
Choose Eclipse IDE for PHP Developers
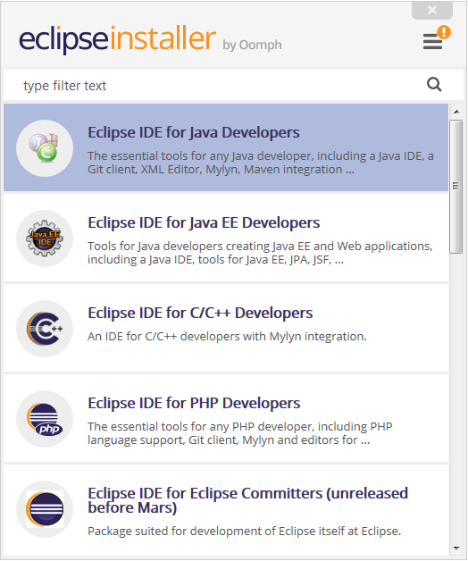pyautogui.click(x=226, y=418)
